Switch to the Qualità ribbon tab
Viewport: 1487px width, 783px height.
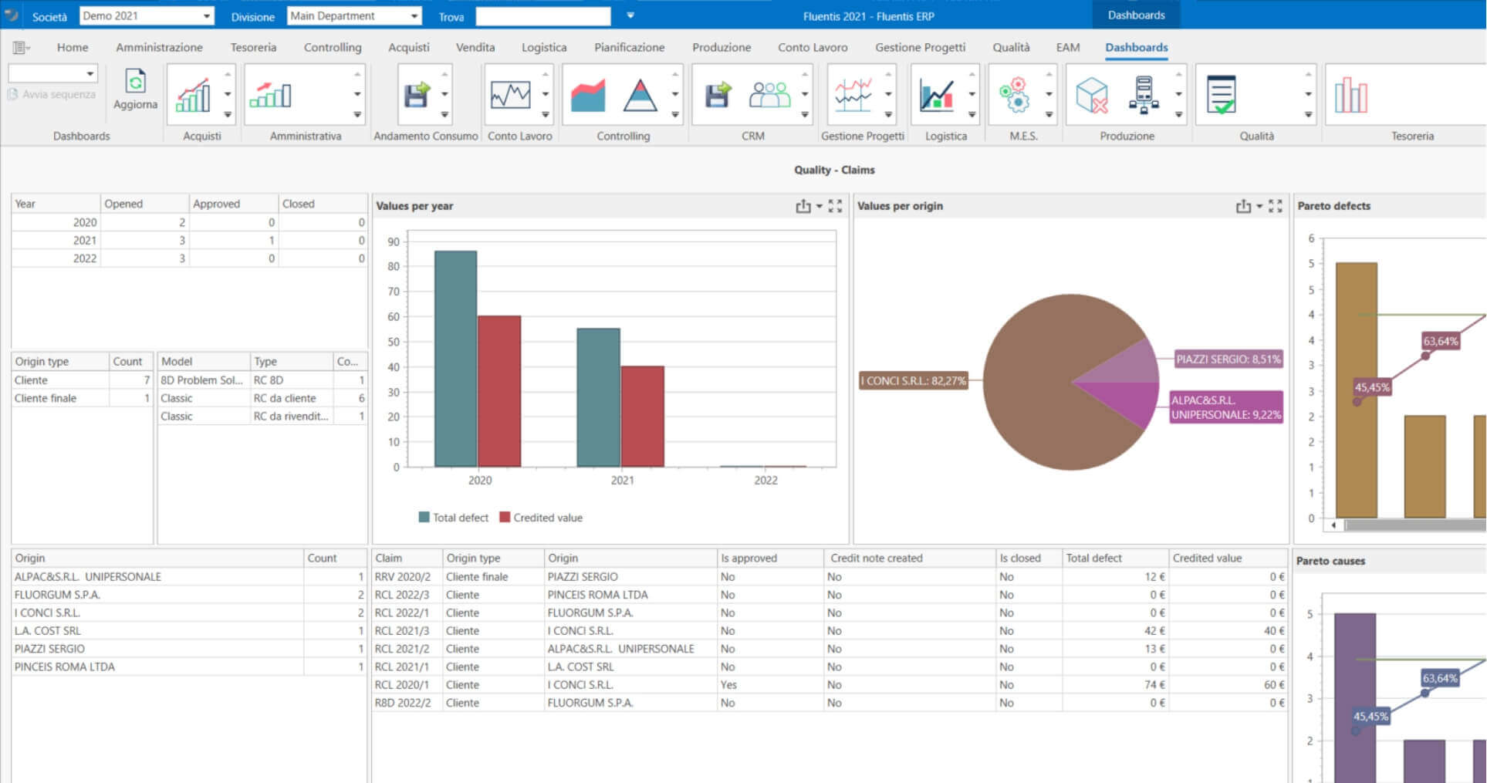[x=1011, y=47]
